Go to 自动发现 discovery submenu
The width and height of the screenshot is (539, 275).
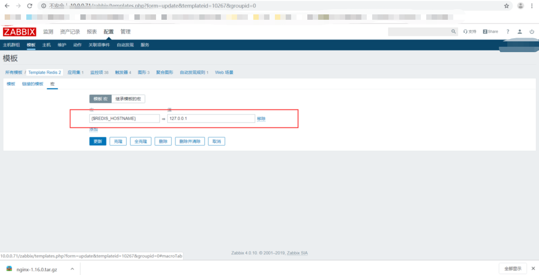125,45
